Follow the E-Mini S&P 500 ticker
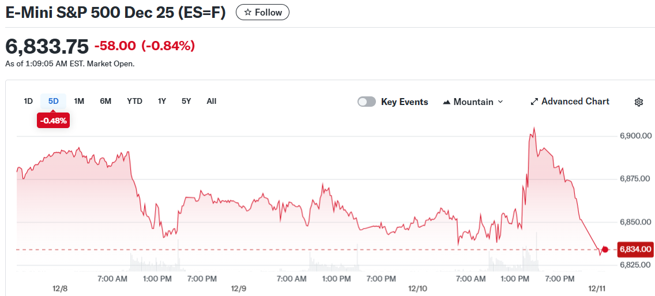Screen dimensions: 655x296 pyautogui.click(x=263, y=12)
